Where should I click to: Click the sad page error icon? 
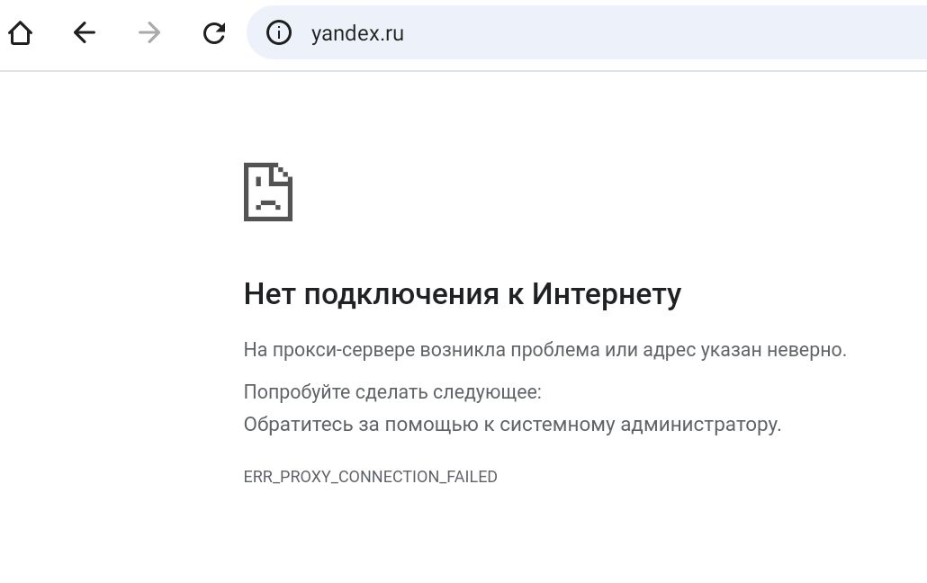point(268,192)
